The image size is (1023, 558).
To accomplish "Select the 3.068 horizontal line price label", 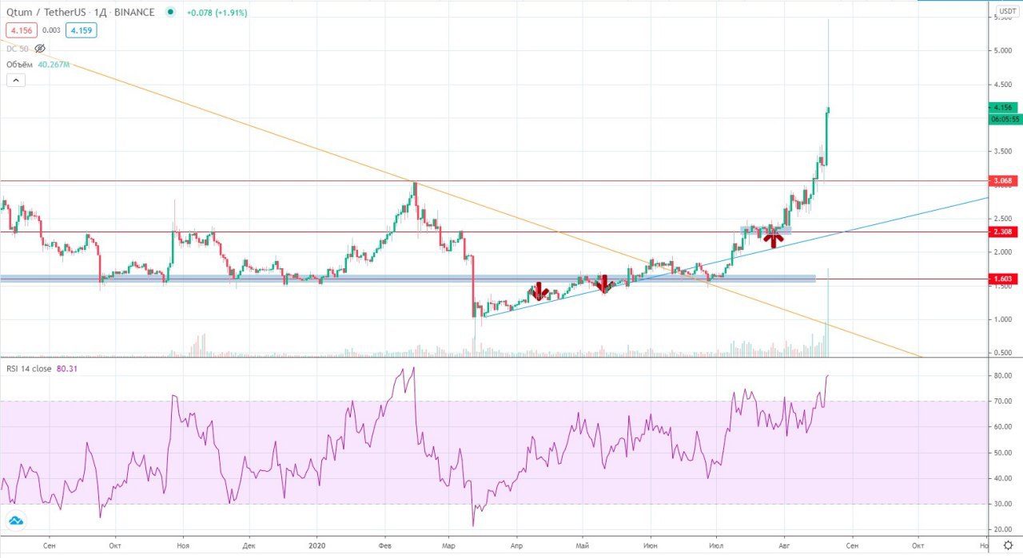I will pos(1003,181).
